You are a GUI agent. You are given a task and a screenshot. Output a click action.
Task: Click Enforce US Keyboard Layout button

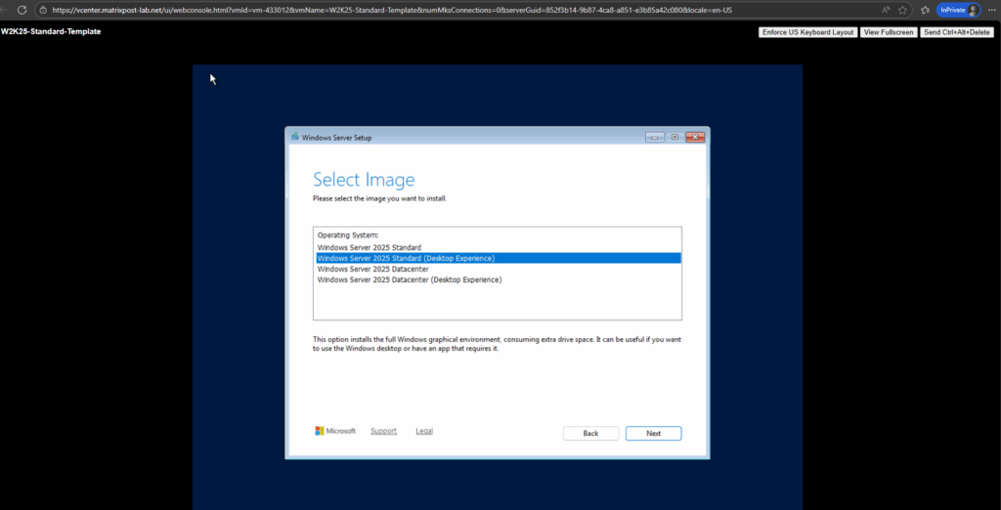[807, 32]
